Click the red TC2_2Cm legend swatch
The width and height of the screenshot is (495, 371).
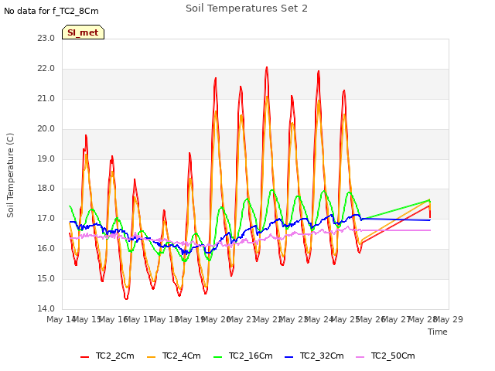pos(84,357)
